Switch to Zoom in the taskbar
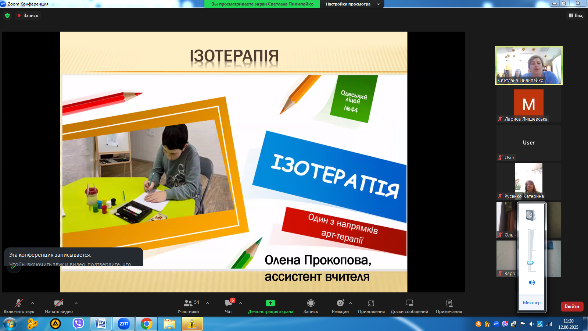588x331 pixels. 124,324
